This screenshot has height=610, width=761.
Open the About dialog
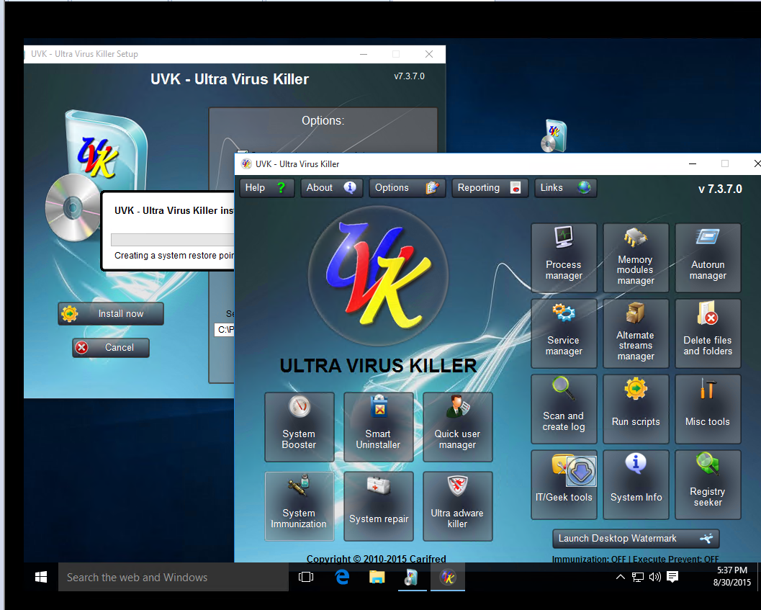[x=331, y=187]
